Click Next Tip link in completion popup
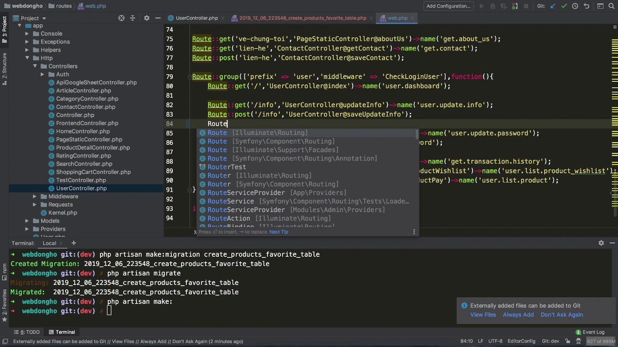This screenshot has width=618, height=347. coord(279,232)
